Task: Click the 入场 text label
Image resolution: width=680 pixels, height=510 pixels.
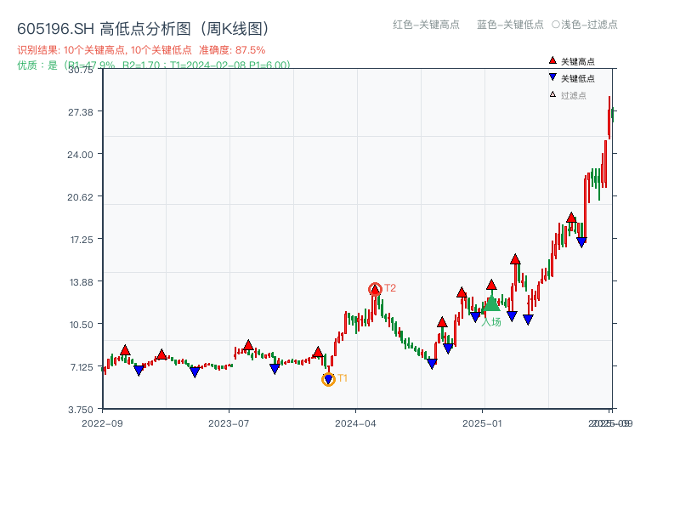Action: click(x=491, y=322)
